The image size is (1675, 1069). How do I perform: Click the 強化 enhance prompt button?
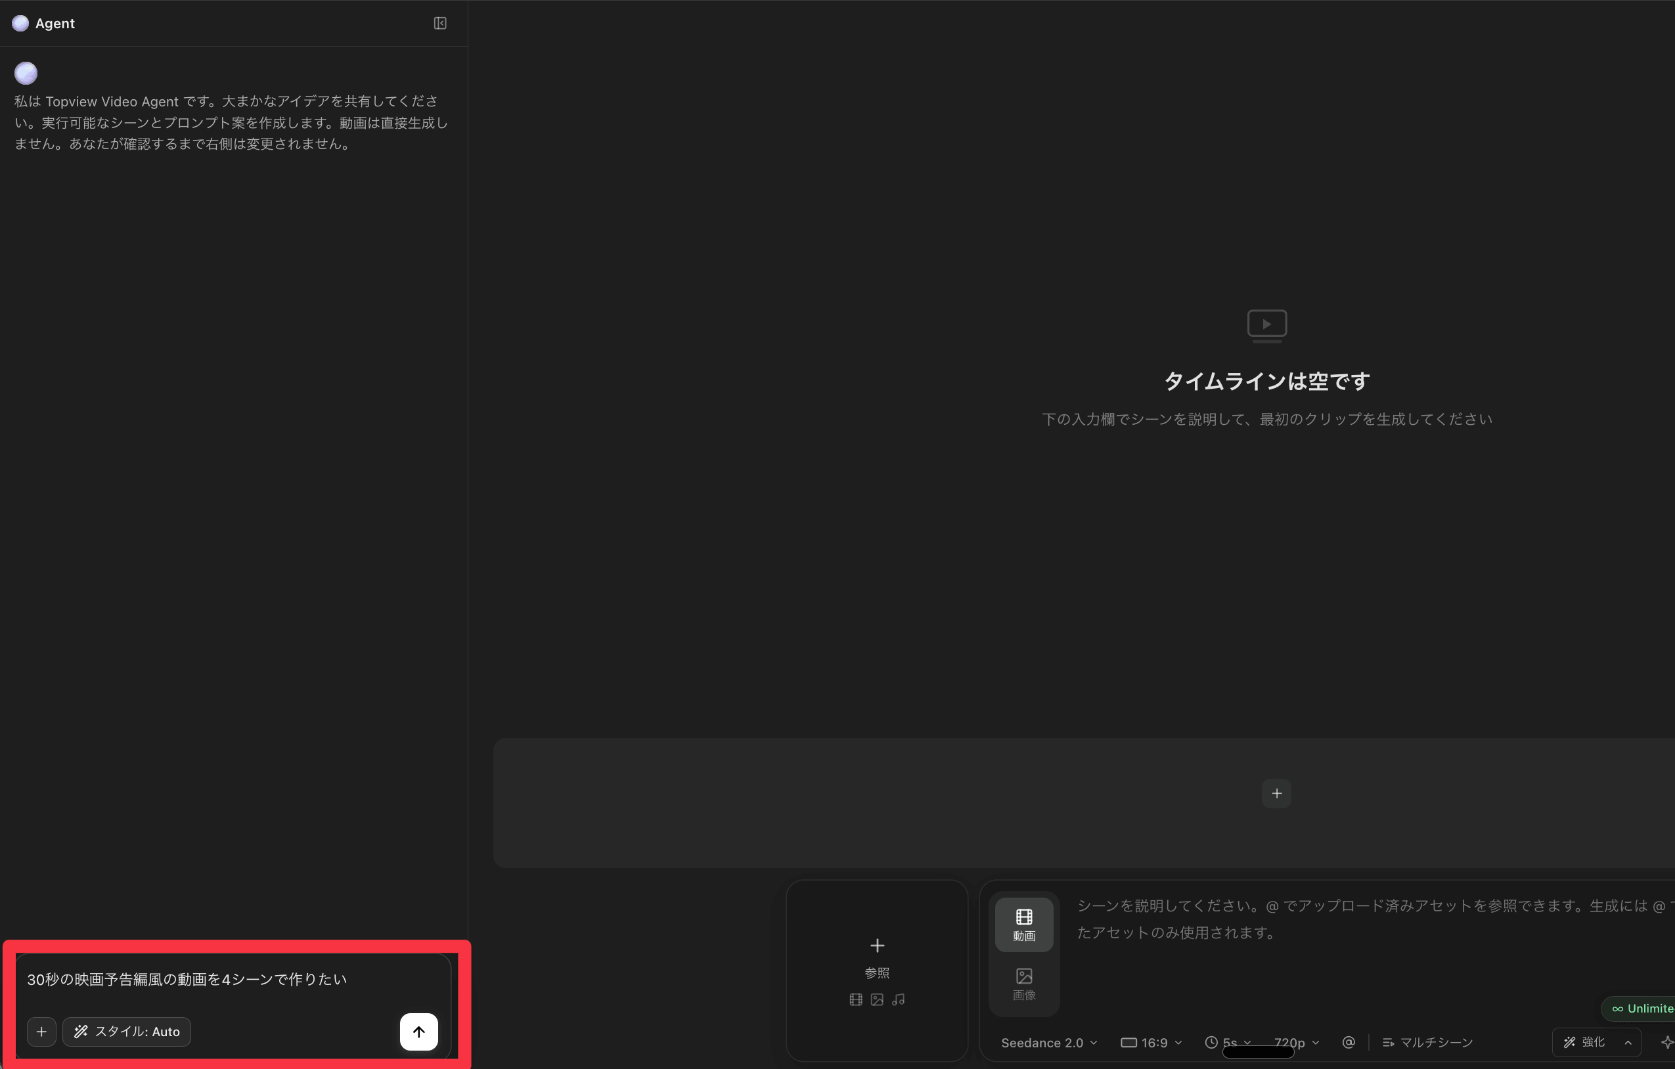[x=1584, y=1042]
